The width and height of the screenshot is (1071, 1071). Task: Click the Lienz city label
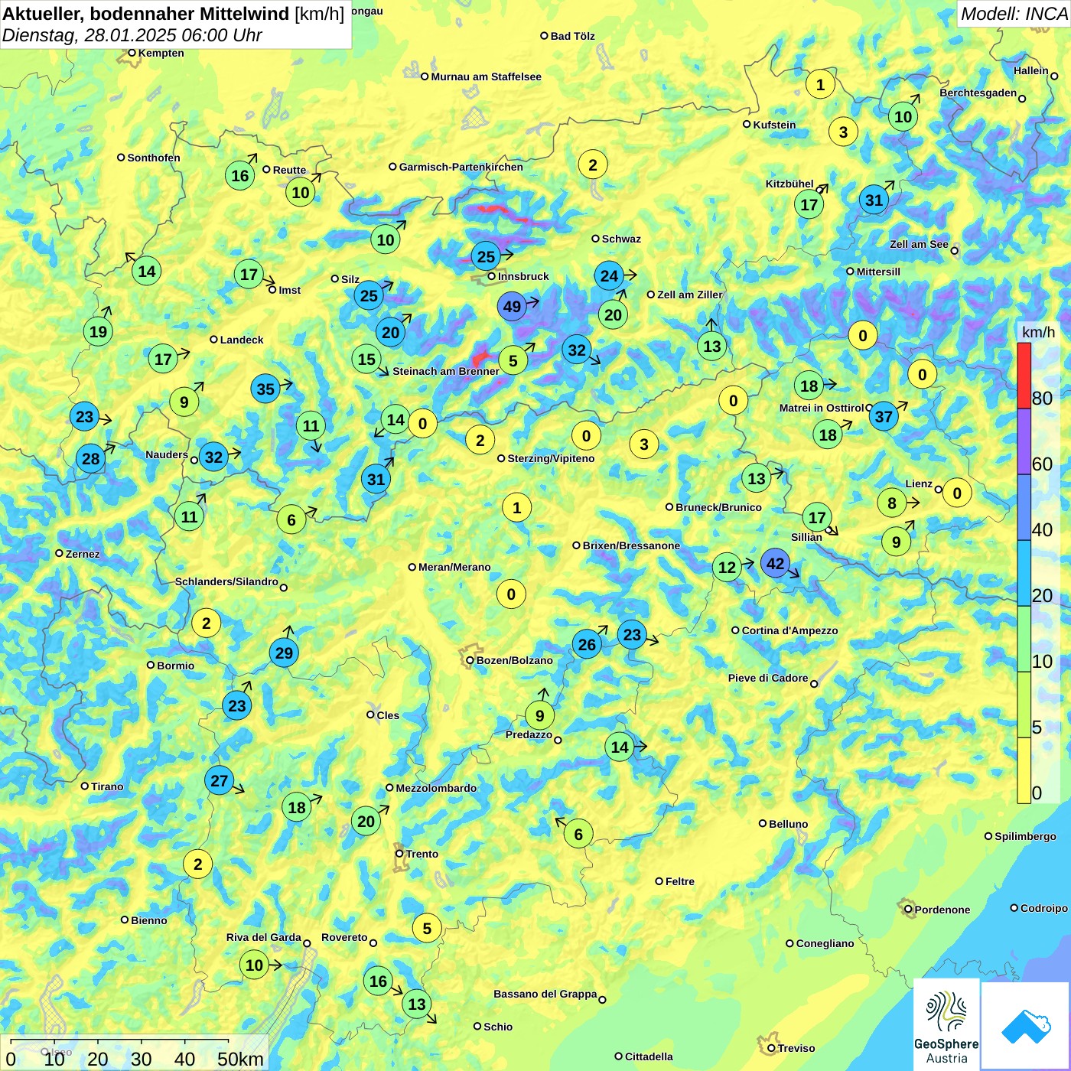[919, 483]
